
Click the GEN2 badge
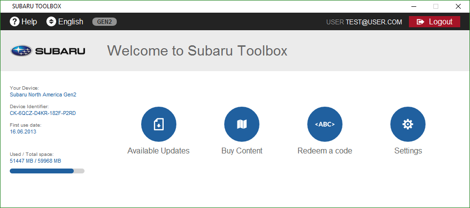[x=105, y=22]
